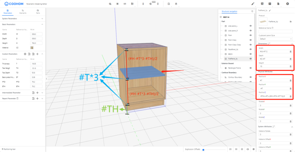Click the replace product icon next to FlatPanel_Xy

pyautogui.click(x=291, y=21)
